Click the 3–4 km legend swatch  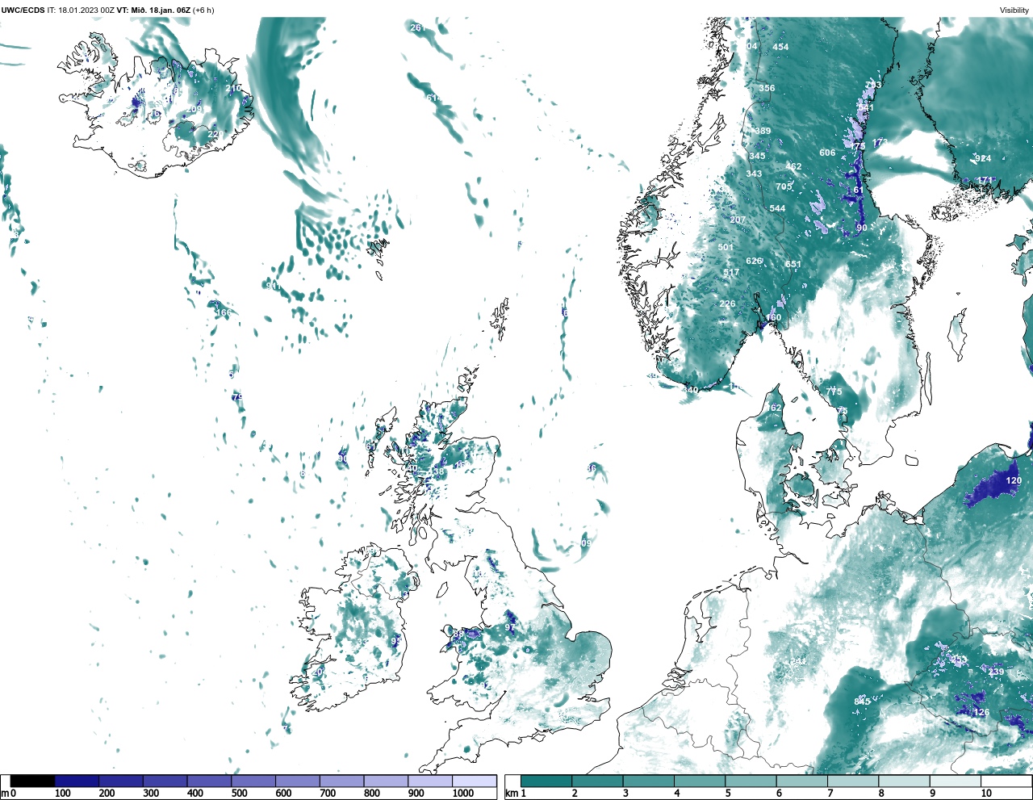649,781
